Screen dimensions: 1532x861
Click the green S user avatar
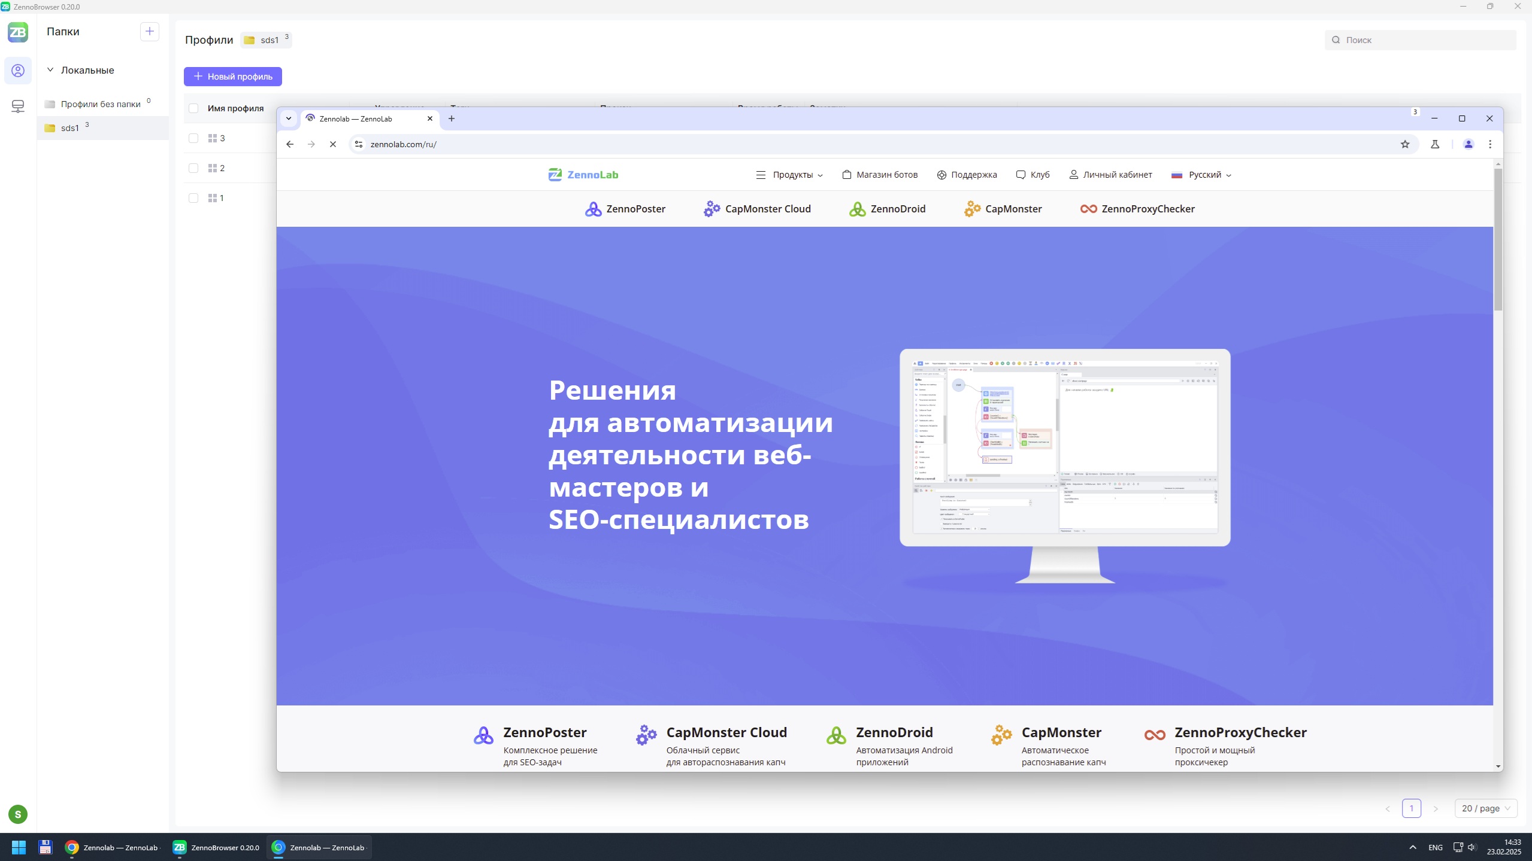(18, 814)
